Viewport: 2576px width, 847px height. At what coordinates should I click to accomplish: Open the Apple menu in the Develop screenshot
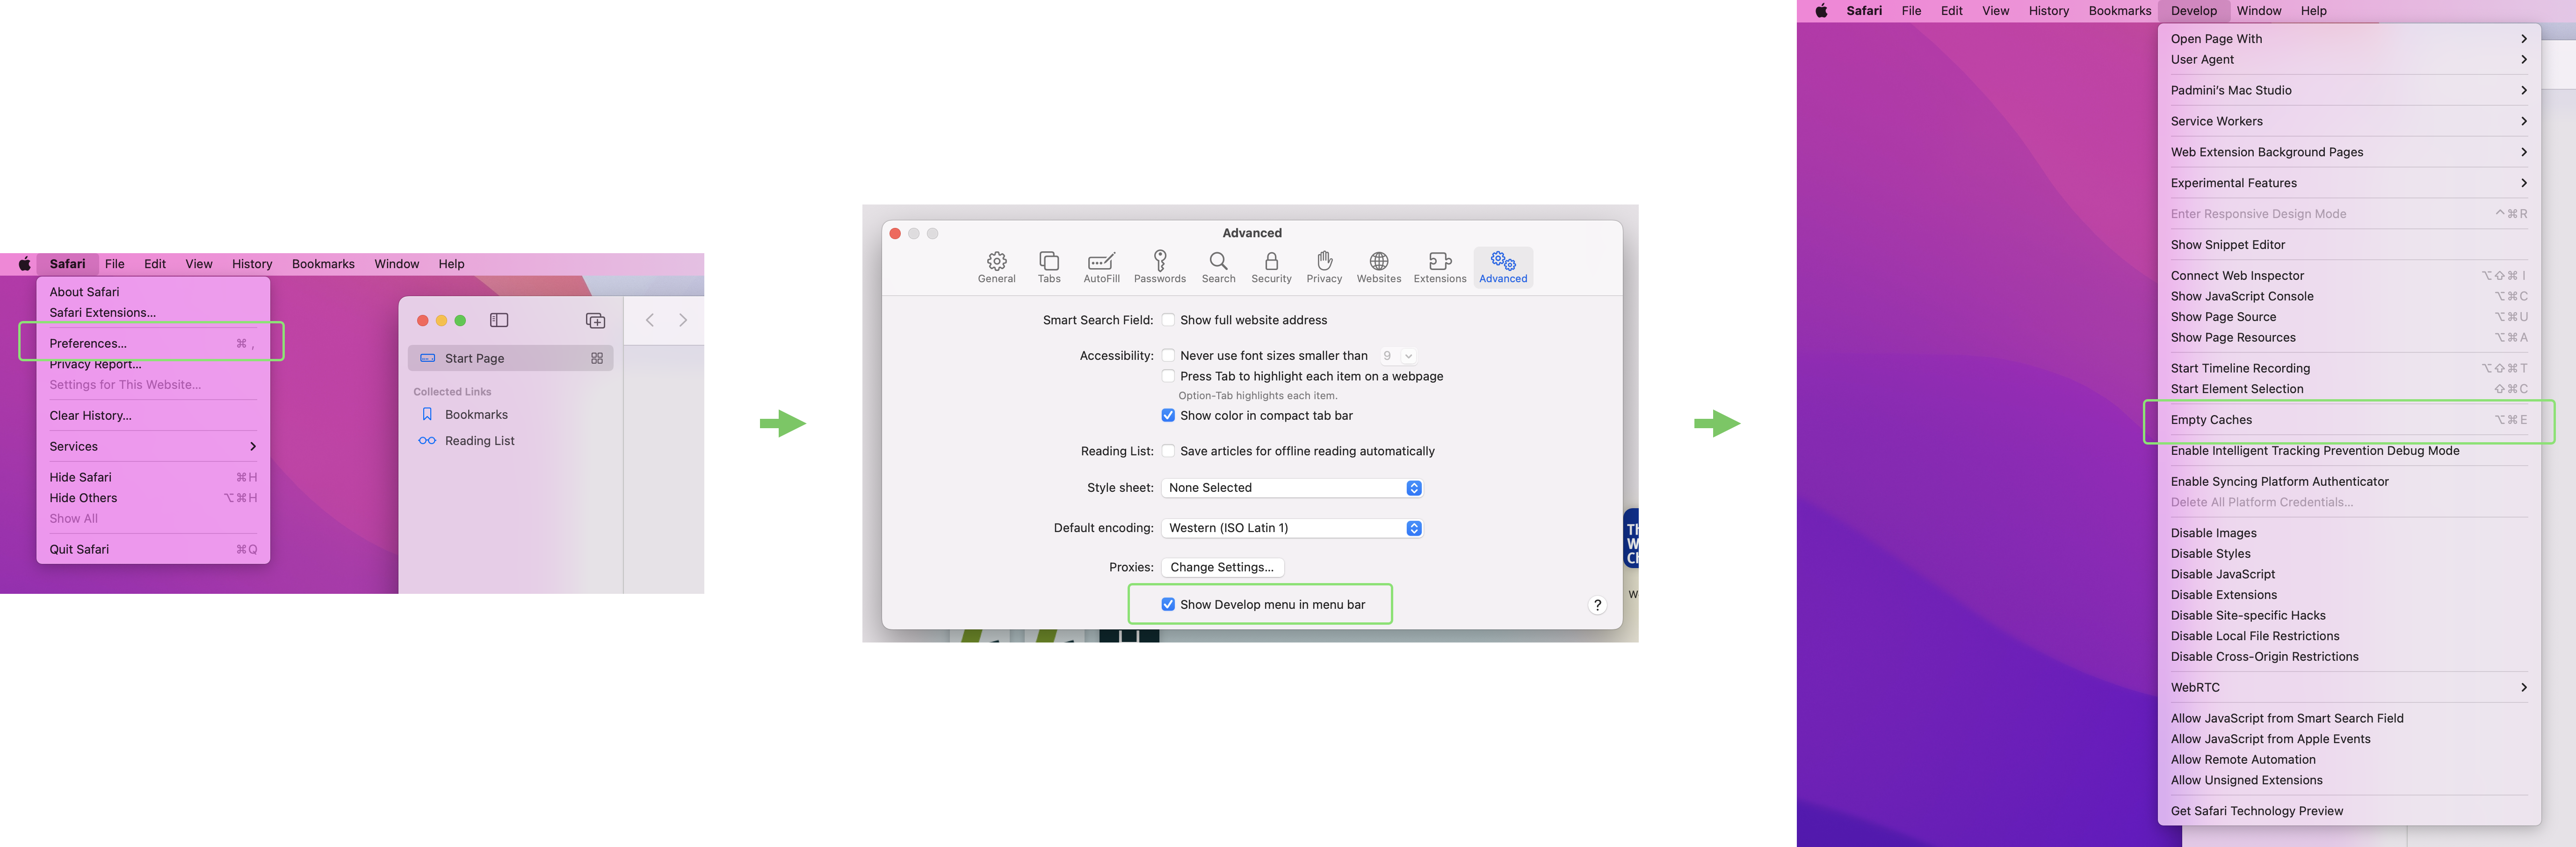click(x=1821, y=11)
